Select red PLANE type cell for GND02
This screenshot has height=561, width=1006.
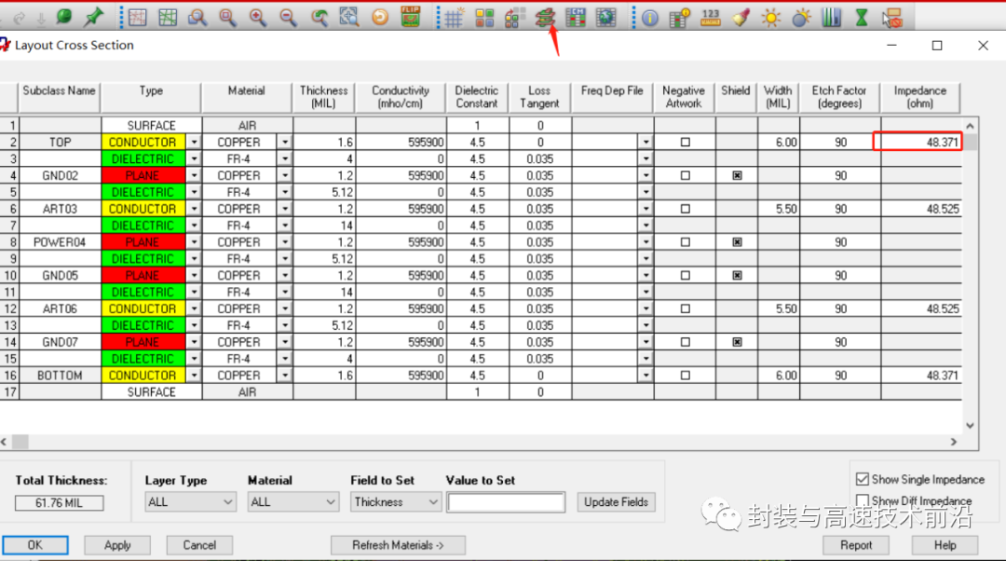tap(143, 175)
